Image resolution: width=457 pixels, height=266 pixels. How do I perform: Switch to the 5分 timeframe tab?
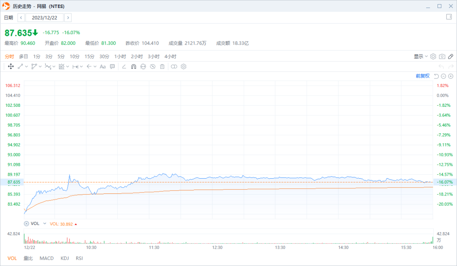61,57
